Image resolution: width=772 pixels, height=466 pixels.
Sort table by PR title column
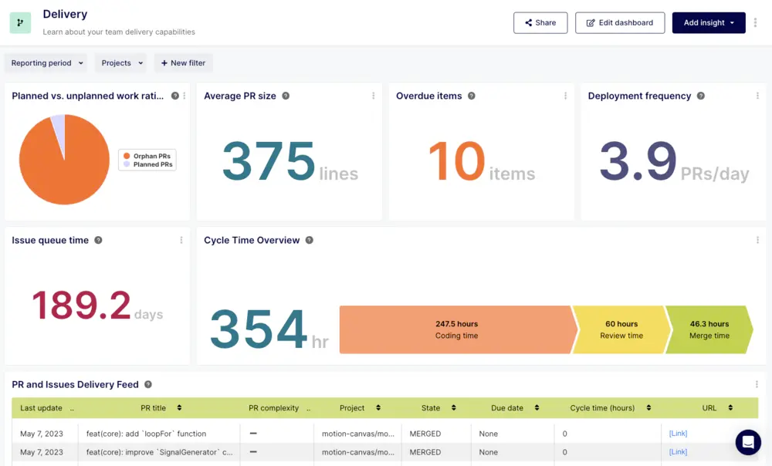161,407
